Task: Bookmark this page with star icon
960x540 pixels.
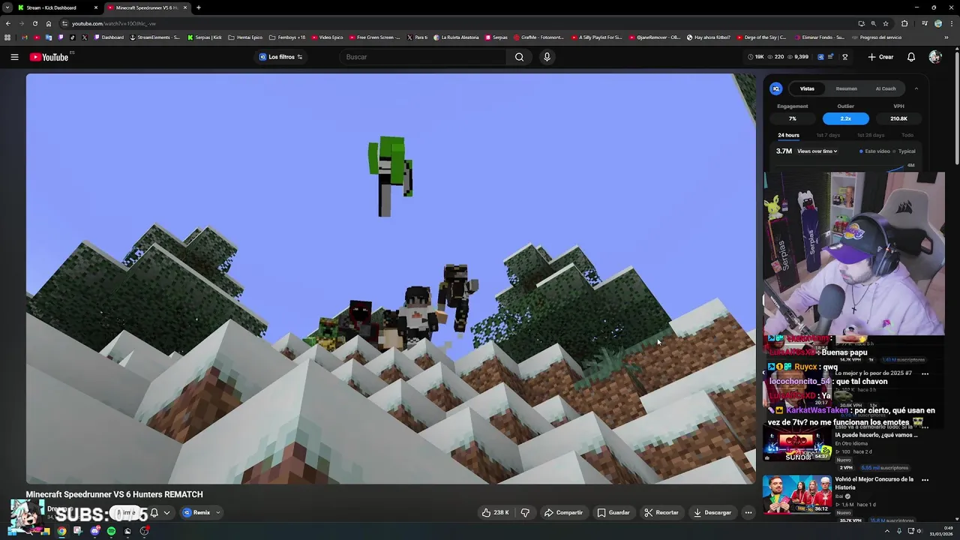Action: pyautogui.click(x=886, y=23)
